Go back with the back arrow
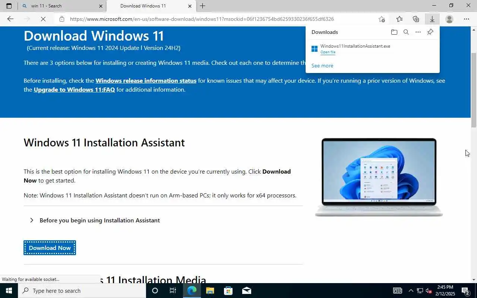Viewport: 477px width, 298px height. [x=10, y=19]
